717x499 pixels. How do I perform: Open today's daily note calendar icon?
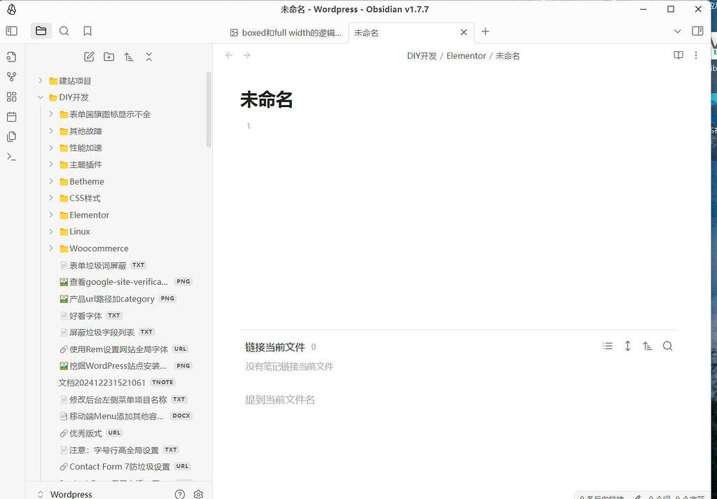pyautogui.click(x=11, y=117)
